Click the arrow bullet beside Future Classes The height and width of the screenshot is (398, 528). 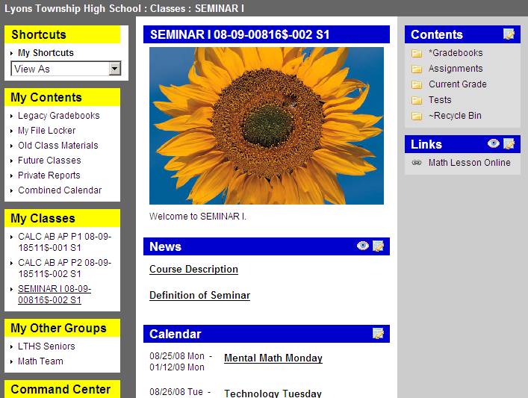(x=11, y=161)
